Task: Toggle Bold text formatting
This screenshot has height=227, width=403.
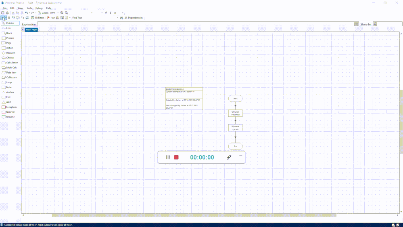Action: tap(106, 13)
